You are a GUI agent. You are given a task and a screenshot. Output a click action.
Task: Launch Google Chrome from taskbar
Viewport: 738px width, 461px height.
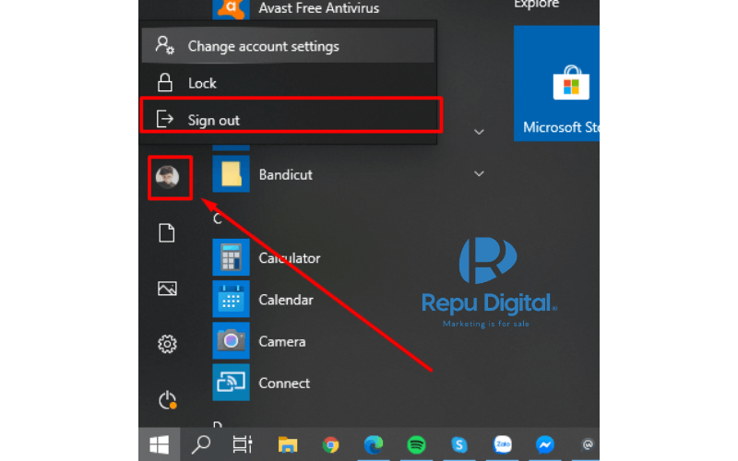[330, 444]
